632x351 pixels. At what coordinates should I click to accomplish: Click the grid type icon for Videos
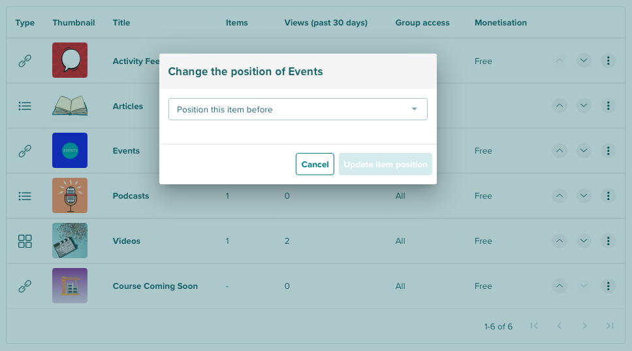[25, 241]
